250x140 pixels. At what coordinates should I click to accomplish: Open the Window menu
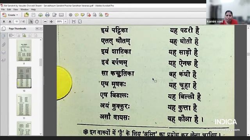click(24, 9)
